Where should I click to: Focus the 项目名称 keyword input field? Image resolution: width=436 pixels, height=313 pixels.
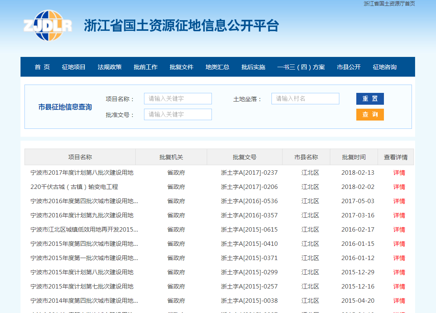(x=178, y=99)
